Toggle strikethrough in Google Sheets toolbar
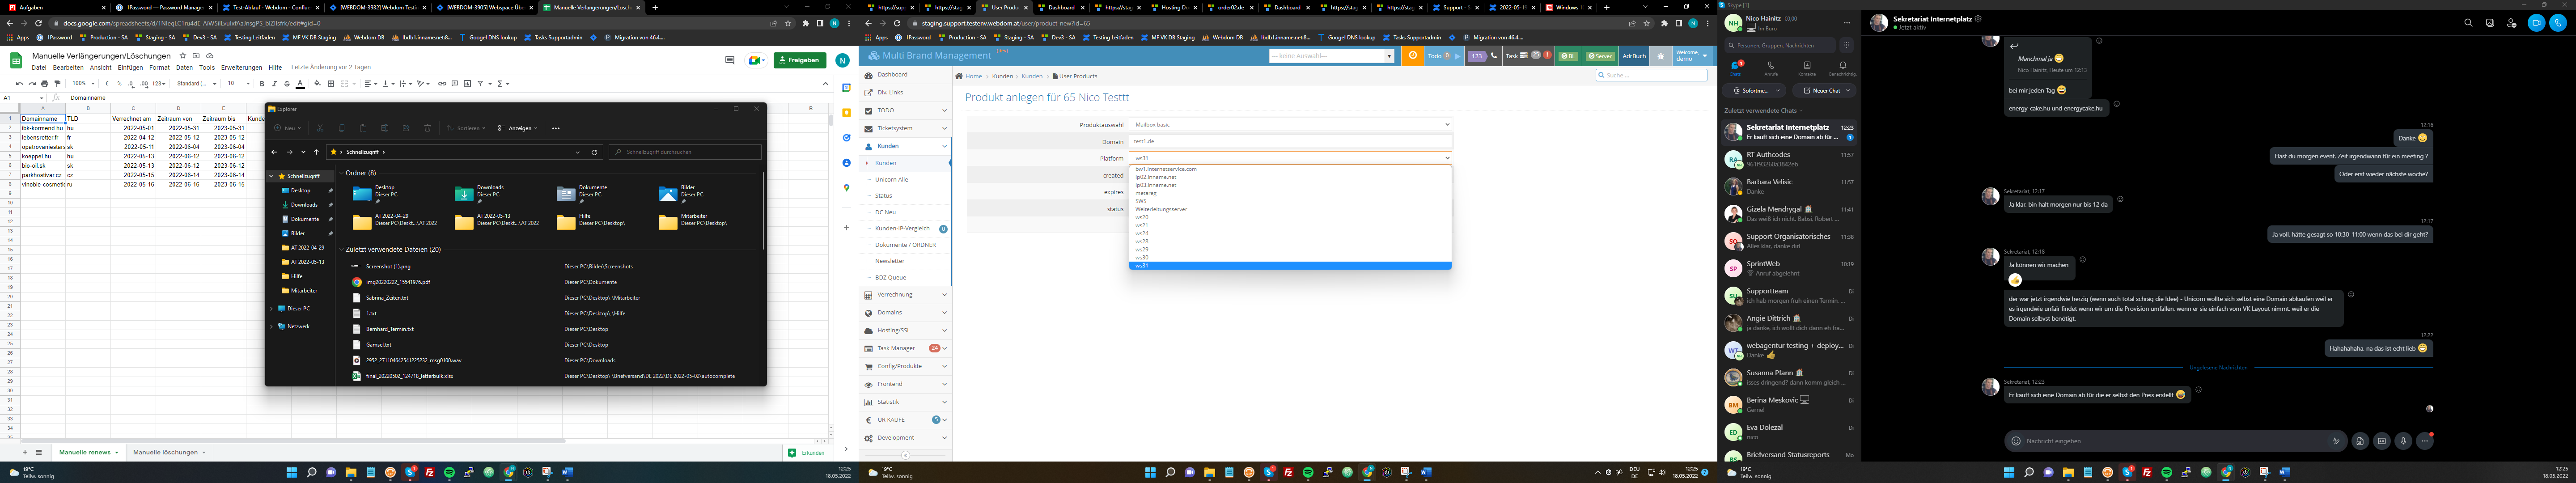 pos(287,84)
